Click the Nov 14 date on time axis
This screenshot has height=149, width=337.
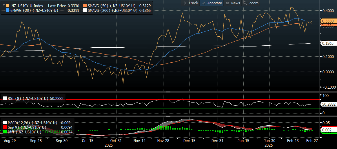[140, 141]
